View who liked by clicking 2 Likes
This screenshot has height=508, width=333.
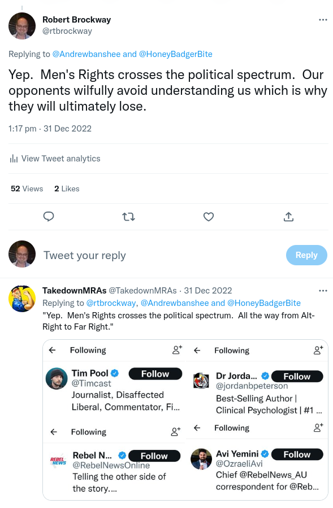pos(66,189)
